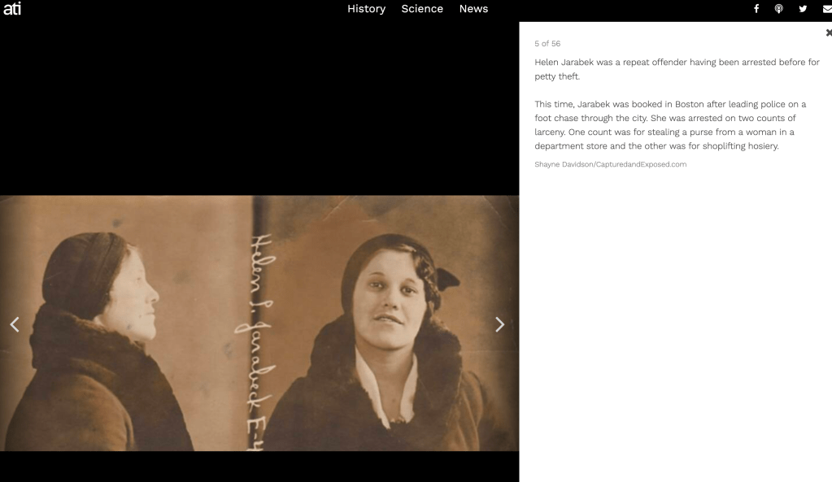Open the Science menu item
Viewport: 832px width, 482px height.
[422, 9]
